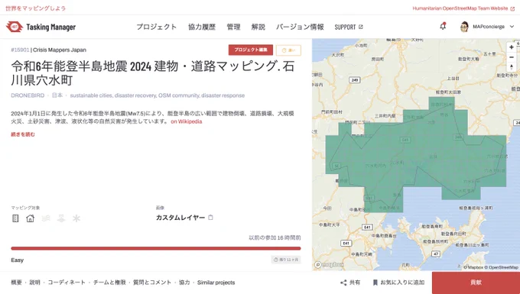Image resolution: width=520 pixels, height=294 pixels.
Task: Click the green project area on map
Action: pos(416,155)
